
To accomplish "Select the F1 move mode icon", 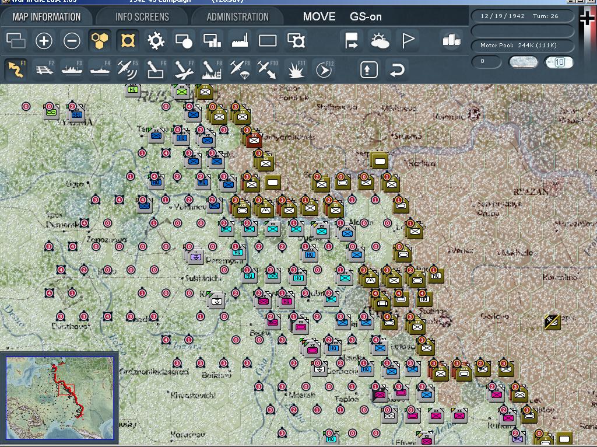I will click(16, 70).
